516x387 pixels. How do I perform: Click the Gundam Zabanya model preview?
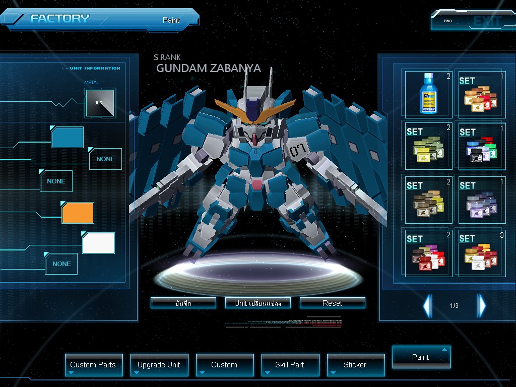coord(257,165)
